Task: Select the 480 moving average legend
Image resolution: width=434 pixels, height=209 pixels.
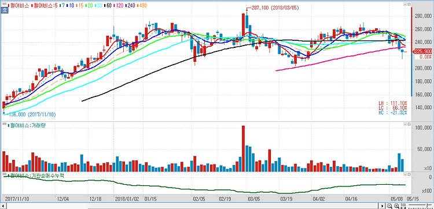Action: (141, 5)
